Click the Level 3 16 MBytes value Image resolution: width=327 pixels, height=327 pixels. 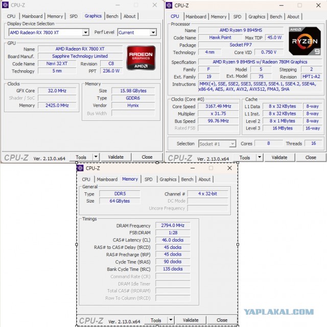(283, 128)
